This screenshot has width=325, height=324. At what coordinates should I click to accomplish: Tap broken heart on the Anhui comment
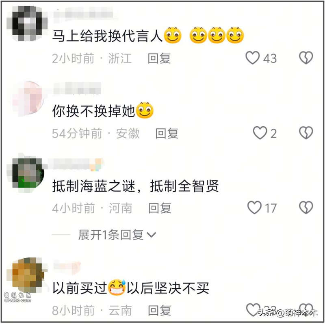(306, 133)
